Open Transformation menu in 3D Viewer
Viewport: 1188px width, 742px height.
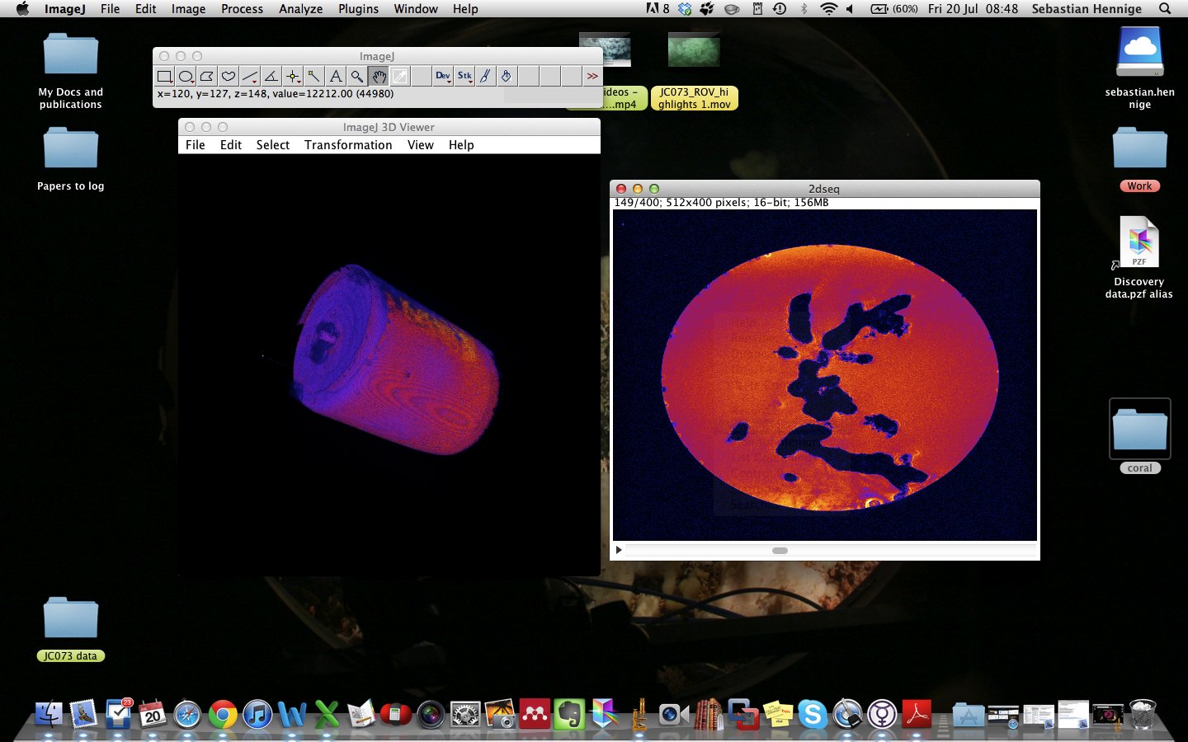348,145
